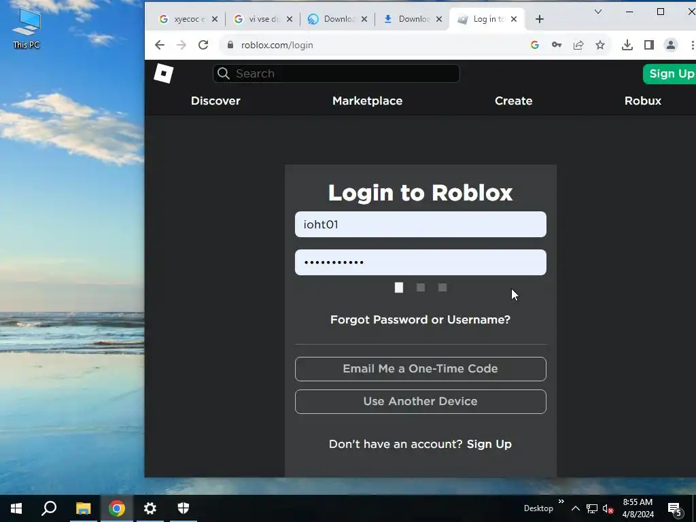696x522 pixels.
Task: Click the muted volume tray icon
Action: coord(608,508)
